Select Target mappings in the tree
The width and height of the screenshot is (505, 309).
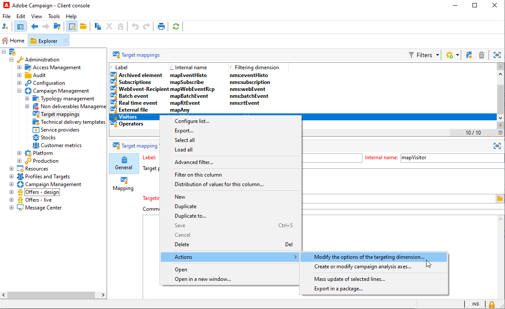point(60,114)
